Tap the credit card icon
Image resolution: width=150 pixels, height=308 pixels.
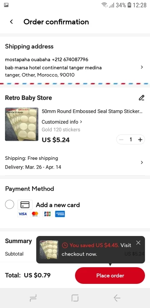25,205
